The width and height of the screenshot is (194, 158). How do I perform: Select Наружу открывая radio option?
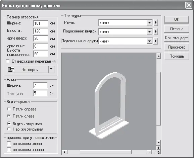(x=9, y=129)
